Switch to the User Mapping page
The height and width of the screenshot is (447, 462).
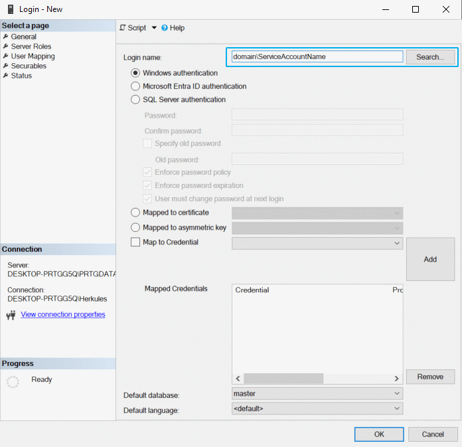(33, 56)
